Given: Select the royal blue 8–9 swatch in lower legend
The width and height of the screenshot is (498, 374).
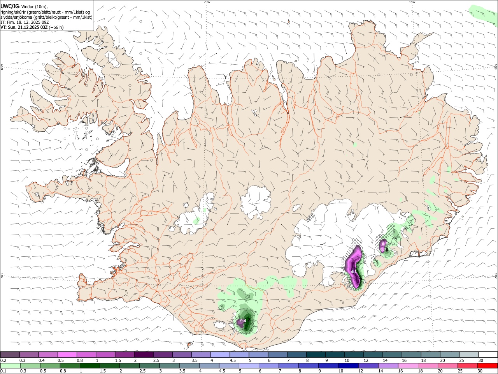Looking at the screenshot, I should point(309,365).
